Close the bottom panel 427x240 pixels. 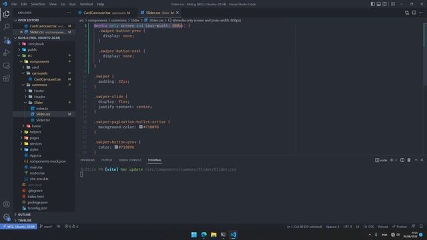point(422,160)
